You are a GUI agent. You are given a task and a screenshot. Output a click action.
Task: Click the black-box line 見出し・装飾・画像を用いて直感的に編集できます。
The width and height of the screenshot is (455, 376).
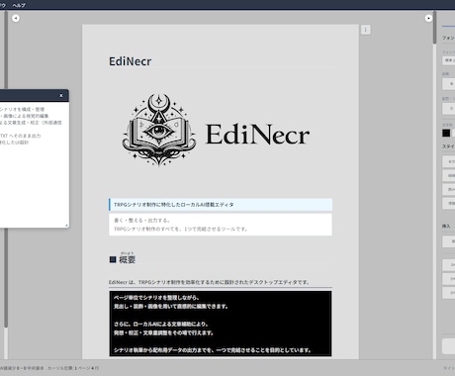click(x=171, y=306)
